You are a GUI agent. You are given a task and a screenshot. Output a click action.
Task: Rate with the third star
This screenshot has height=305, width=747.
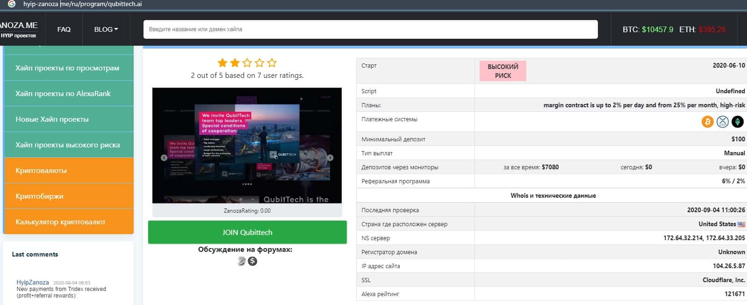[247, 62]
